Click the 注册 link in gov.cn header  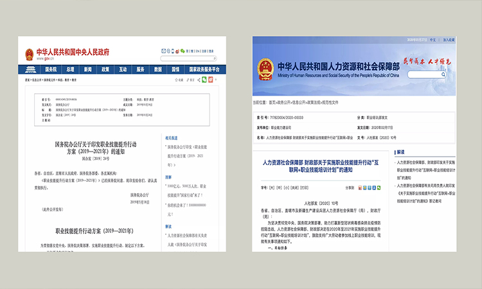click(x=204, y=51)
